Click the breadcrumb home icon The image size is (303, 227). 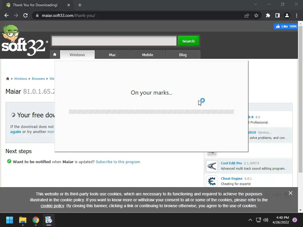coord(7,79)
